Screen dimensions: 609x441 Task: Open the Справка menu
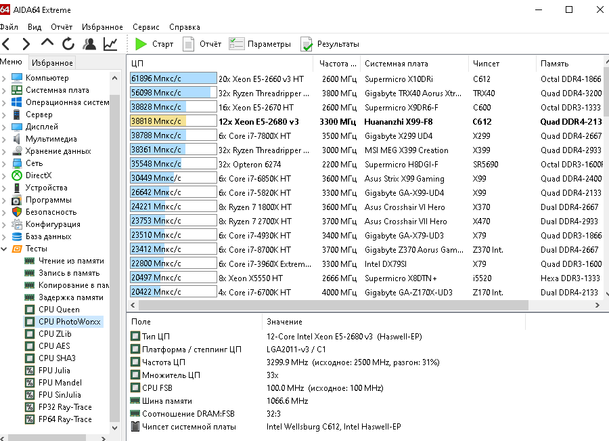click(185, 27)
